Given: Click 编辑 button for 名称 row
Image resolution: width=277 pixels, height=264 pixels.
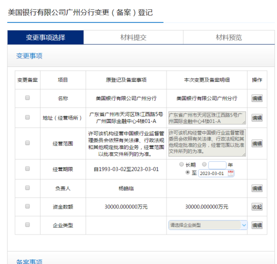Looking at the screenshot, I should [257, 98].
